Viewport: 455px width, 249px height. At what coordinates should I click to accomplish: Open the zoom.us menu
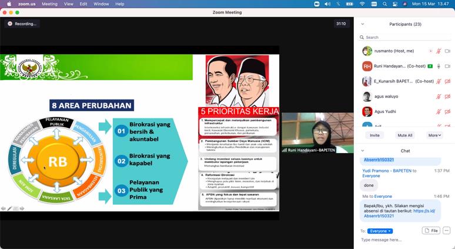tap(26, 4)
